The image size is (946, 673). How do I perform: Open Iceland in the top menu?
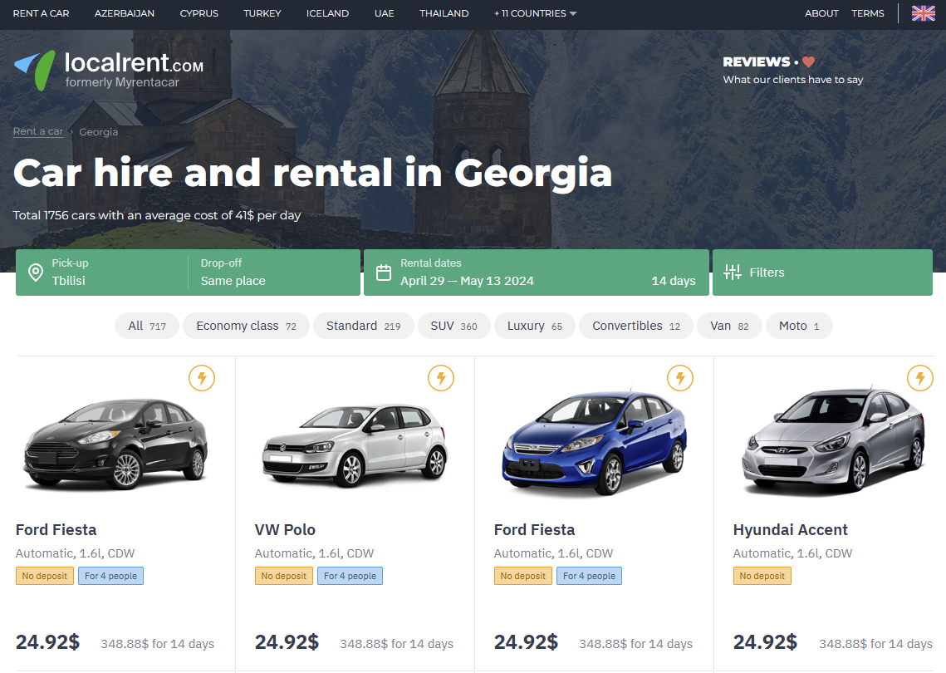pos(327,13)
